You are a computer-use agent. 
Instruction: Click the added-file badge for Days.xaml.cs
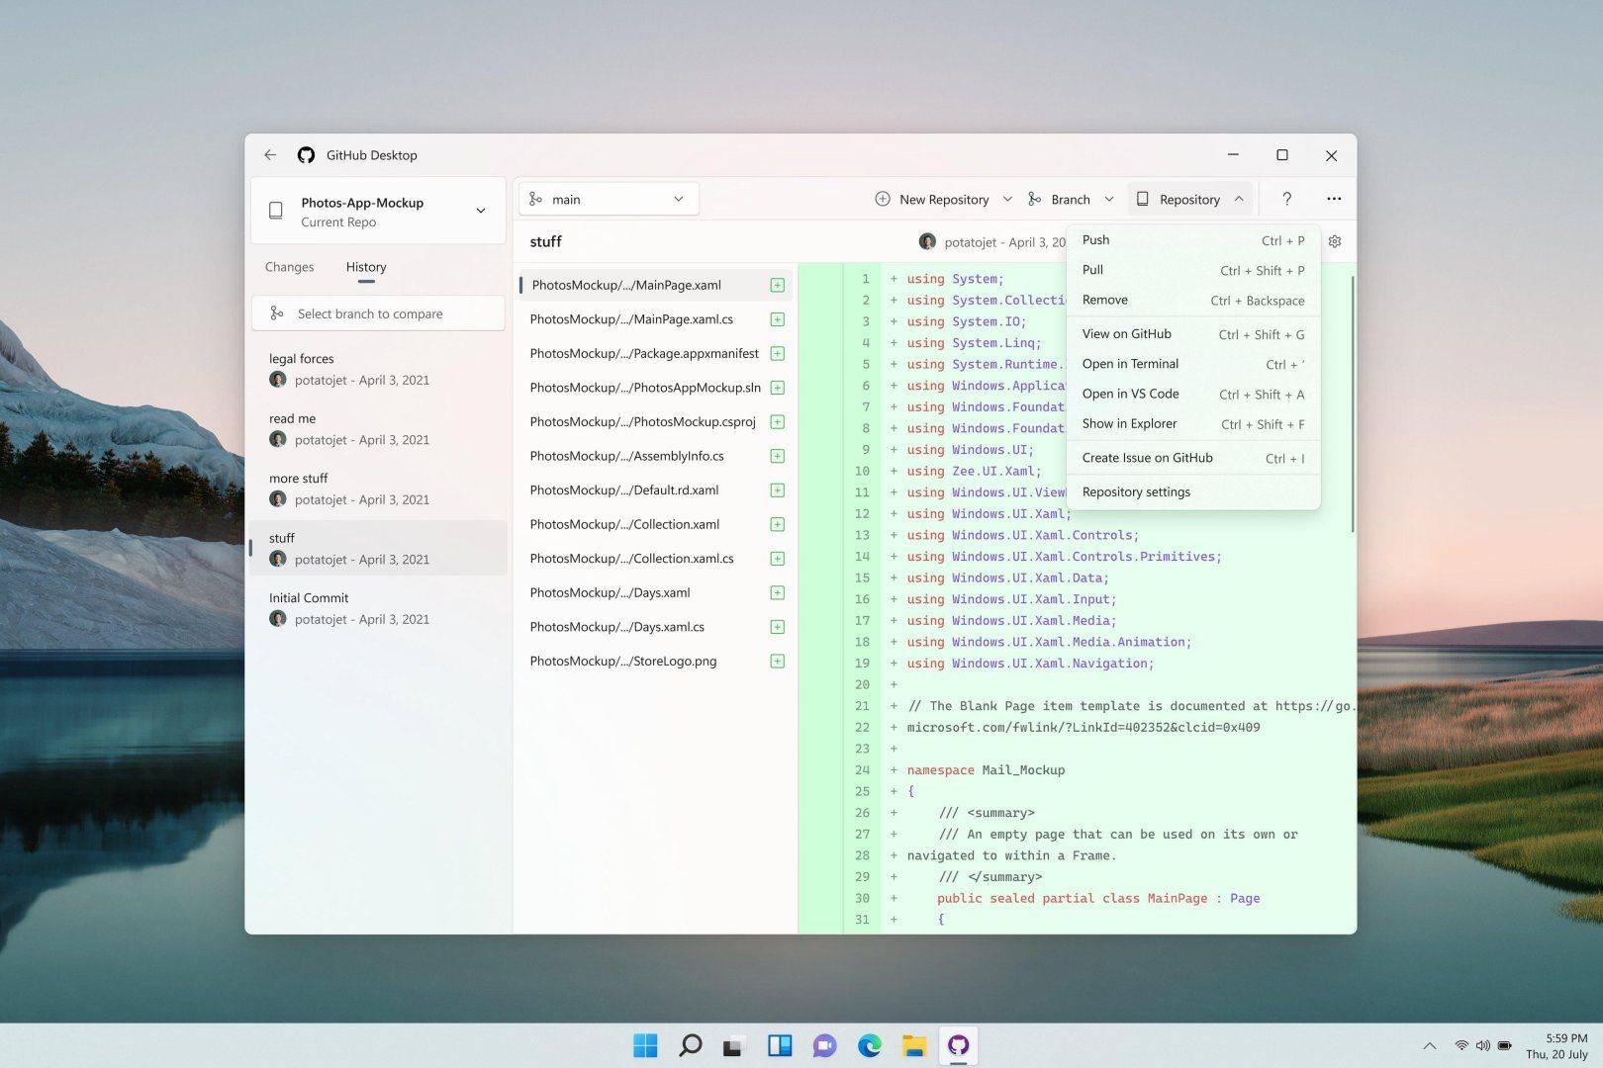[778, 627]
